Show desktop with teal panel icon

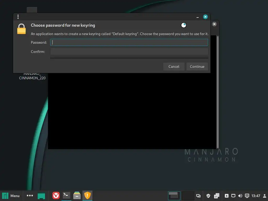click(41, 196)
